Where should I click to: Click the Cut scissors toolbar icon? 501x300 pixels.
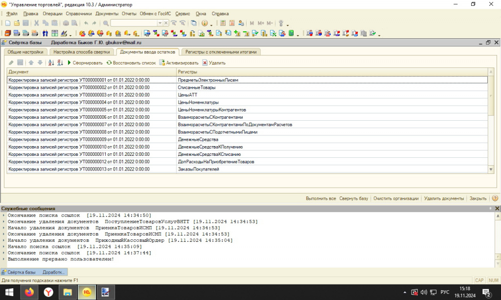click(x=36, y=23)
